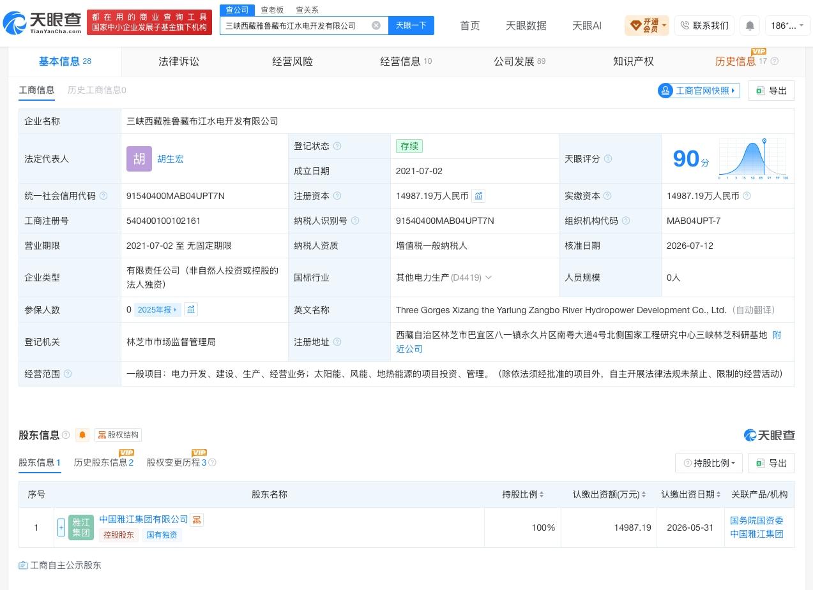813x590 pixels.
Task: Show info icon after 14987.19万人民币 in 实缴资本
Action: pyautogui.click(x=747, y=196)
